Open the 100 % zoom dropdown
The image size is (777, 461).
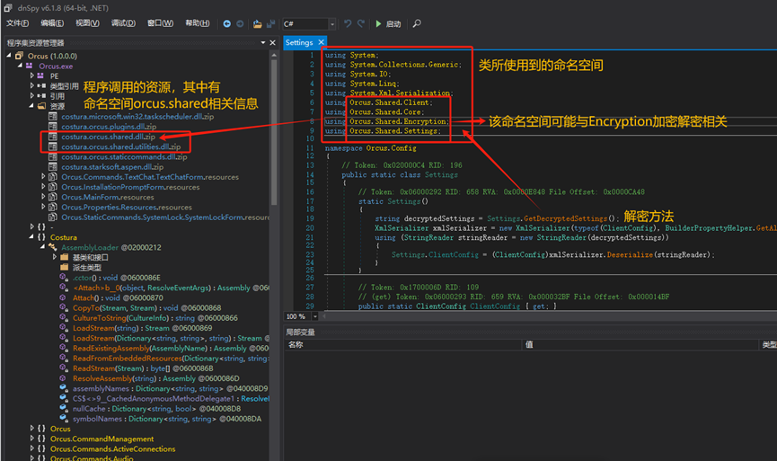[x=314, y=316]
